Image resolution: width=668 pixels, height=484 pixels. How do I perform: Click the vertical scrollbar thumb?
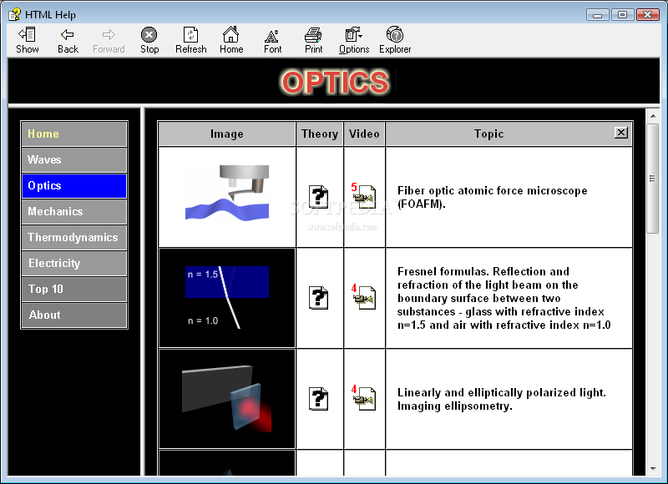click(x=653, y=179)
